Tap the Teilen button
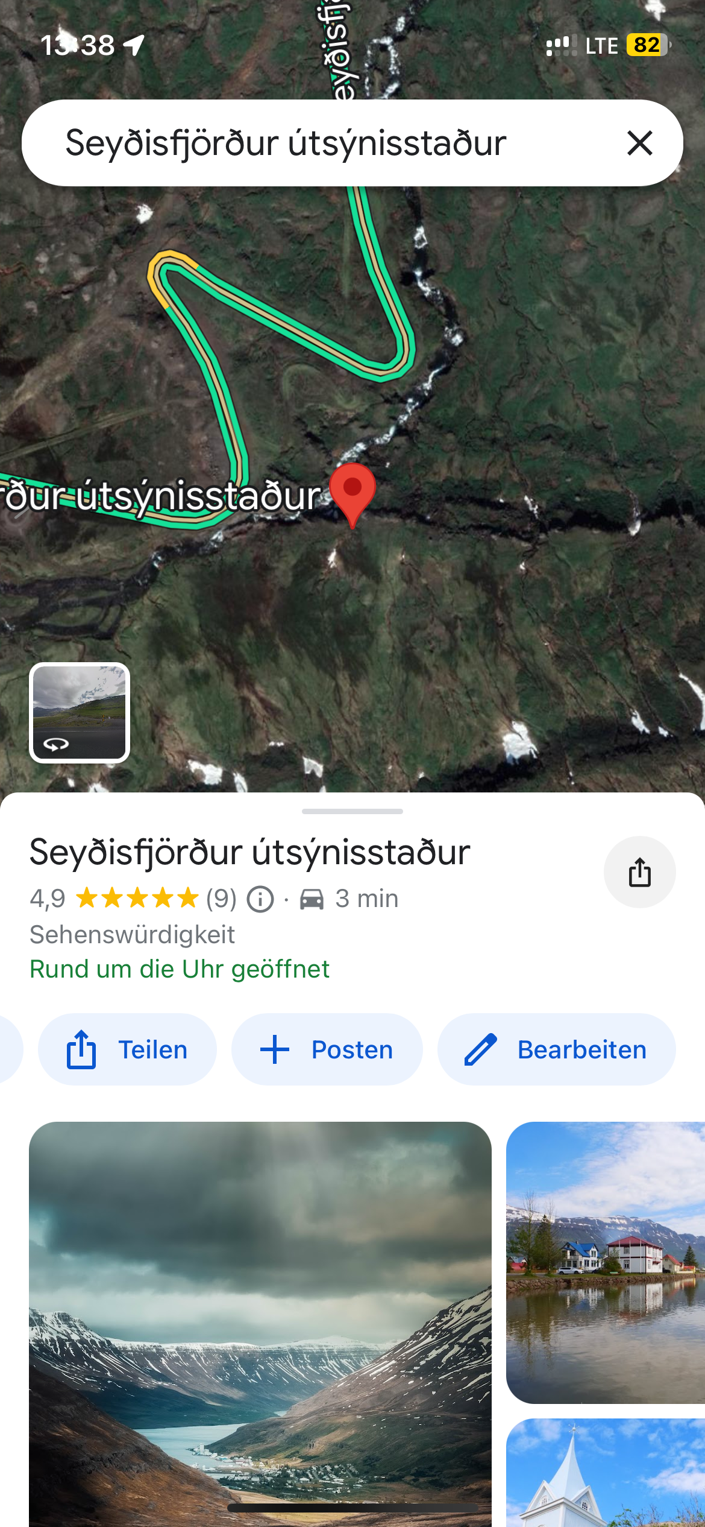This screenshot has width=705, height=1527. [x=127, y=1049]
